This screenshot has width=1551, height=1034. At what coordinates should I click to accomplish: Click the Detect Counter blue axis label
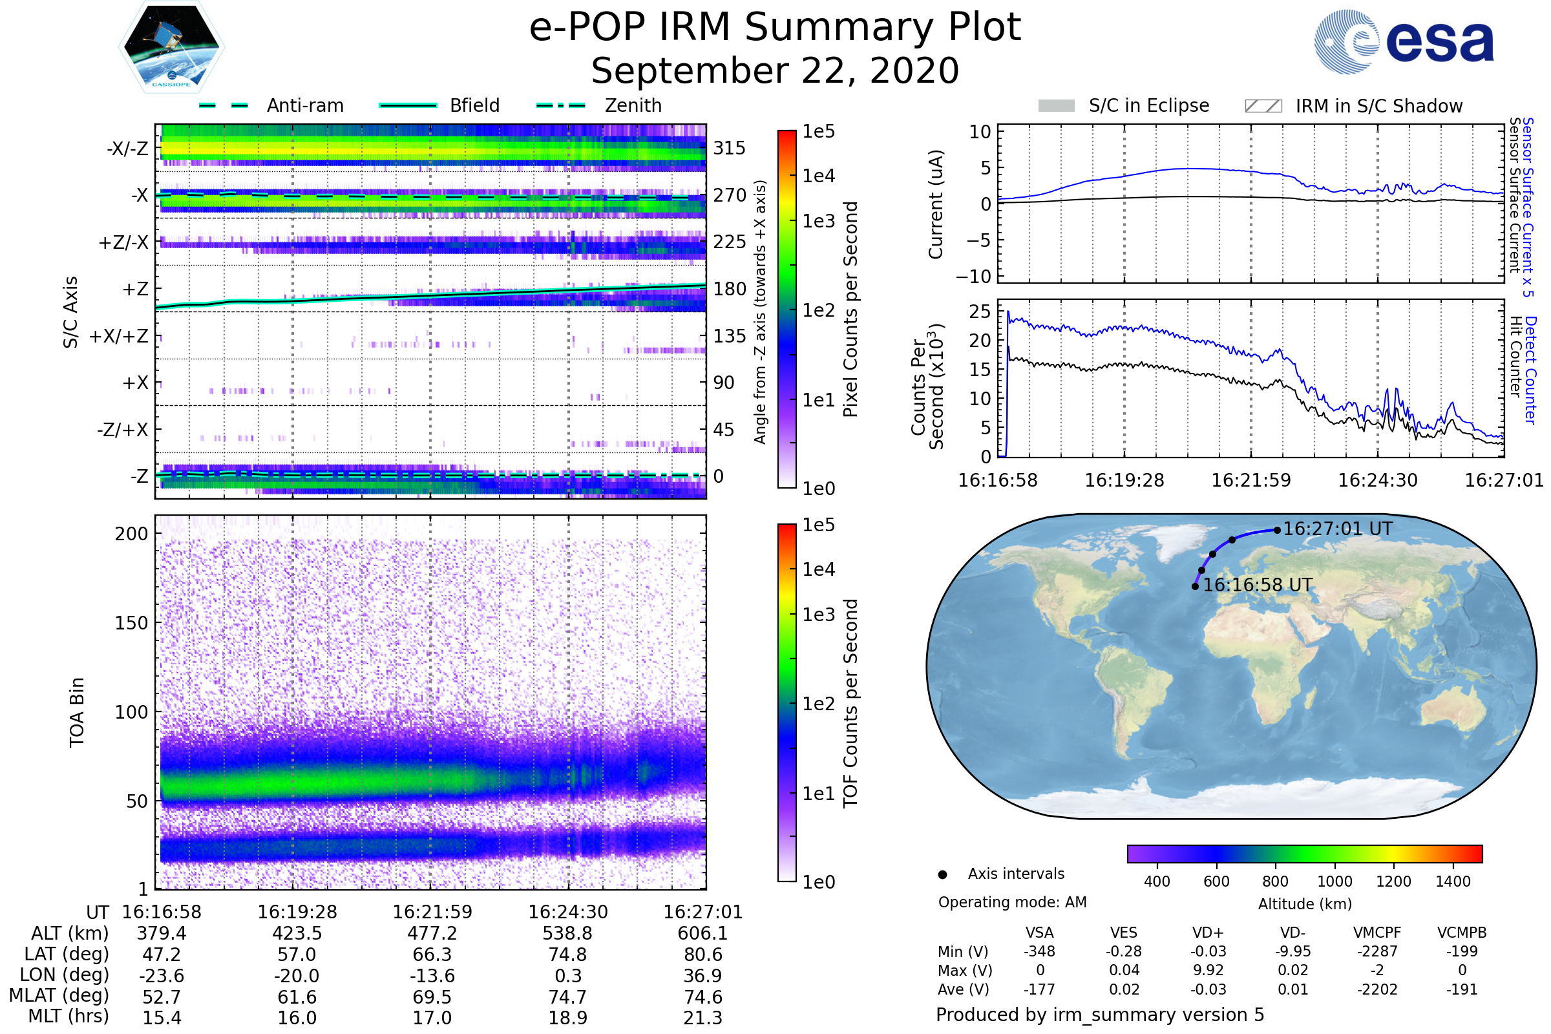point(1531,370)
